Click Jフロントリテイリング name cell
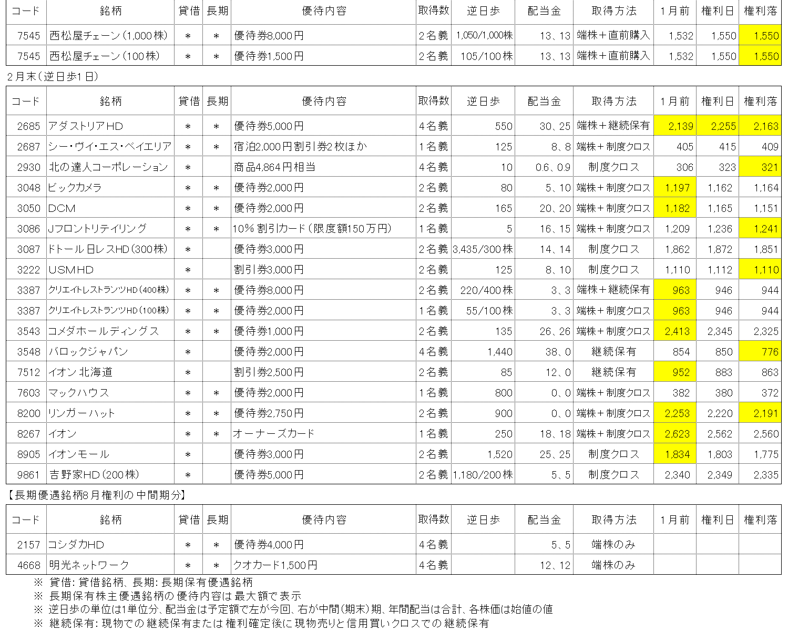The width and height of the screenshot is (788, 631). [110, 229]
